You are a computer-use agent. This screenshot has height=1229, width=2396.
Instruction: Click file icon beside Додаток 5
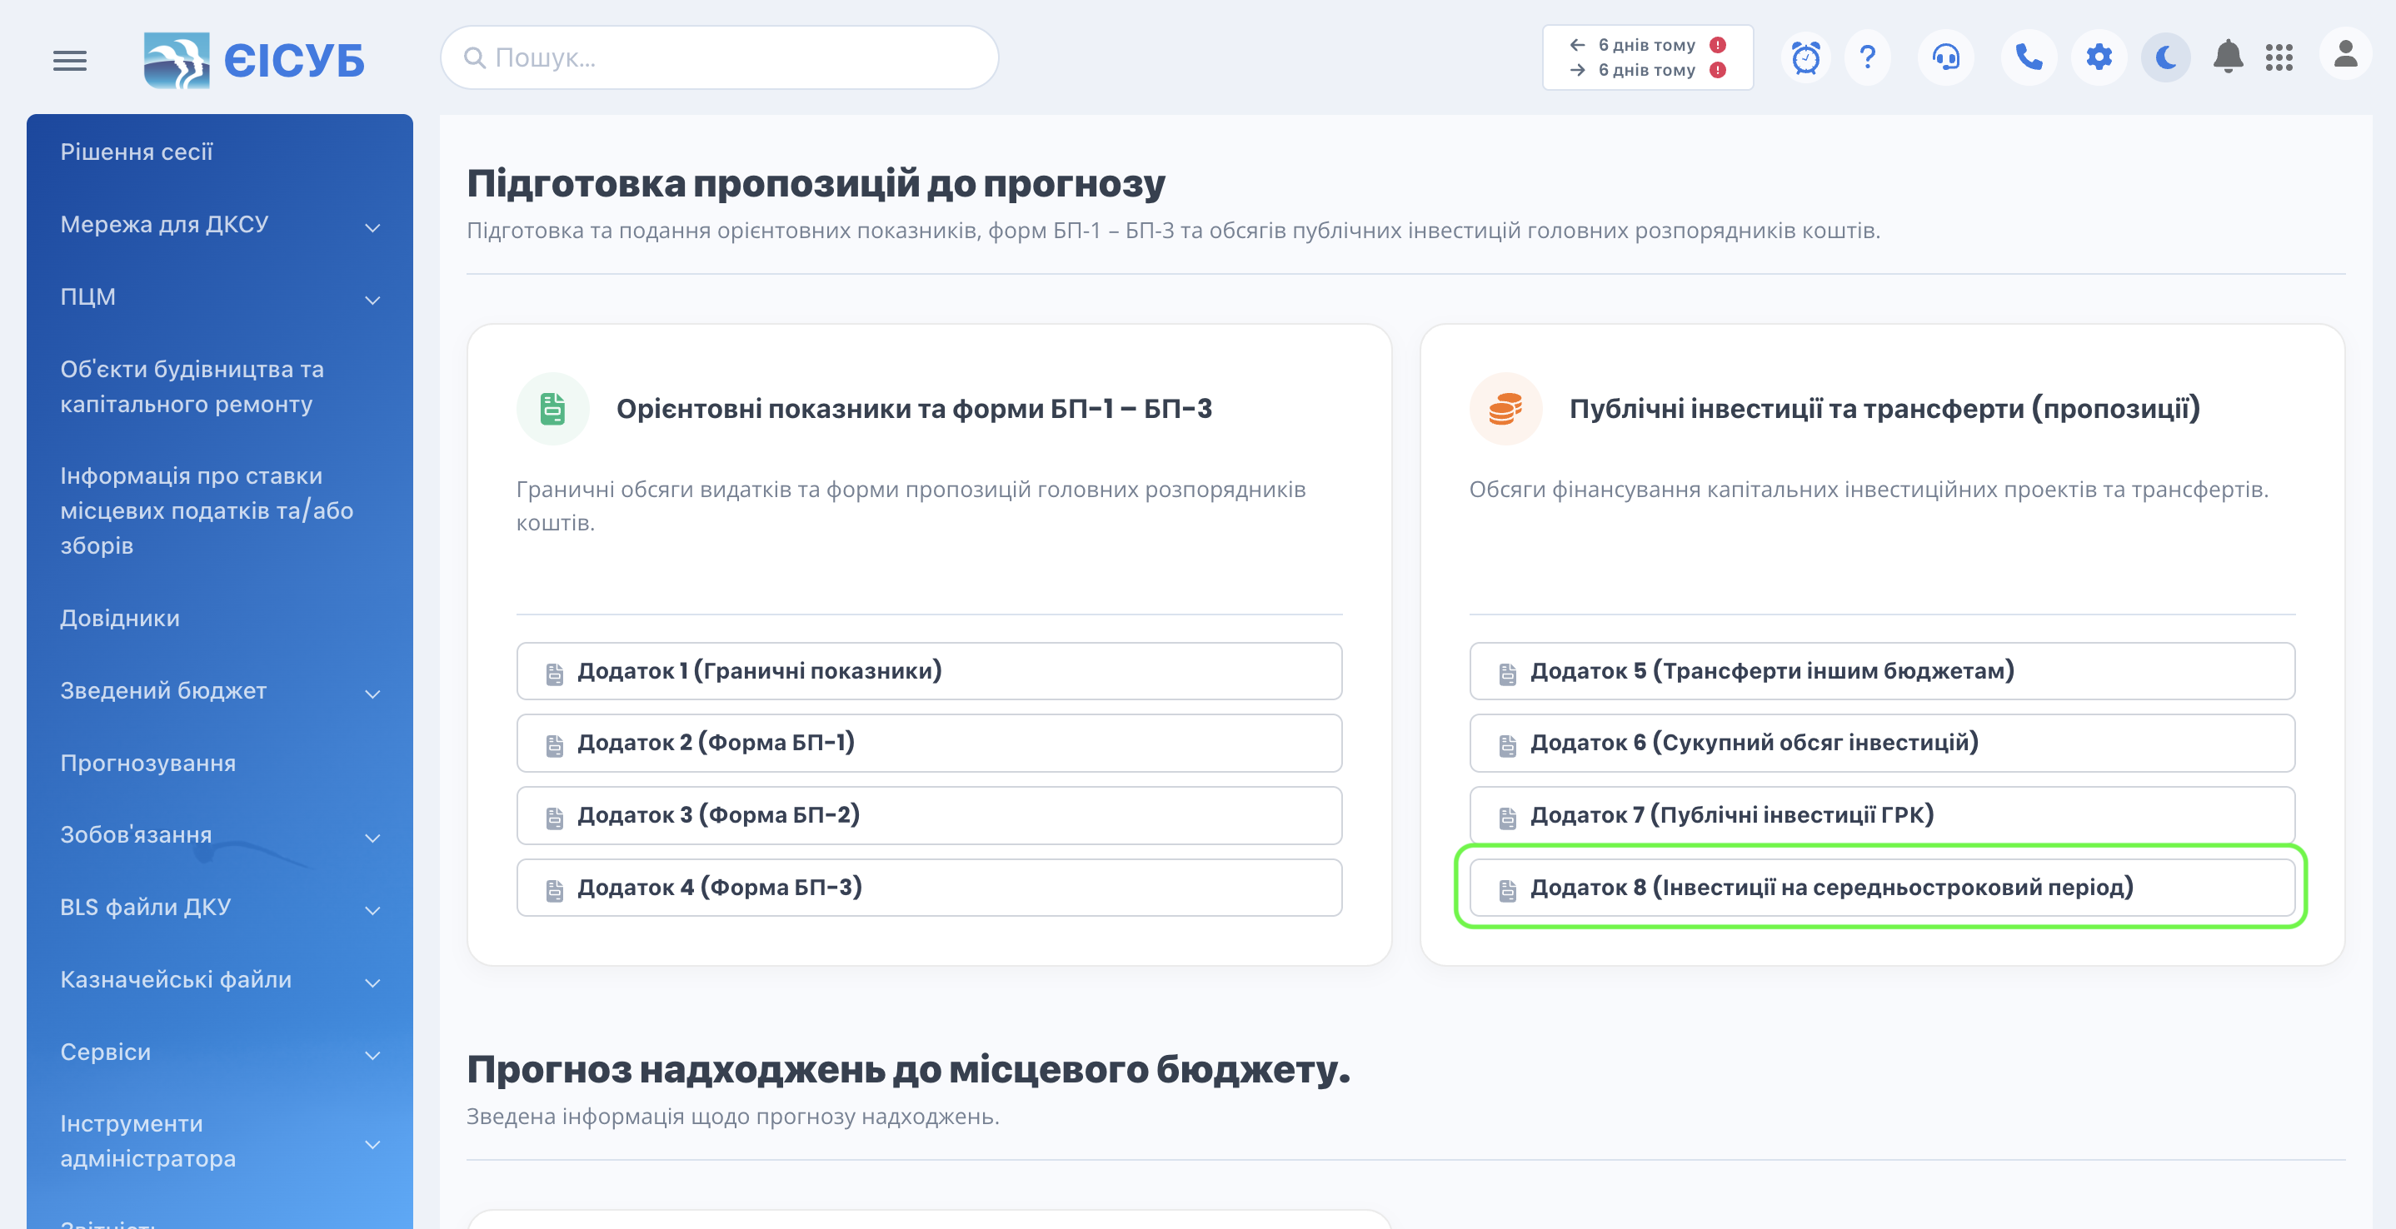(1508, 674)
